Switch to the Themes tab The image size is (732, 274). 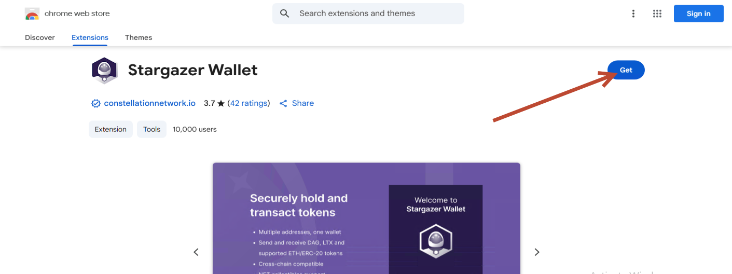tap(139, 37)
